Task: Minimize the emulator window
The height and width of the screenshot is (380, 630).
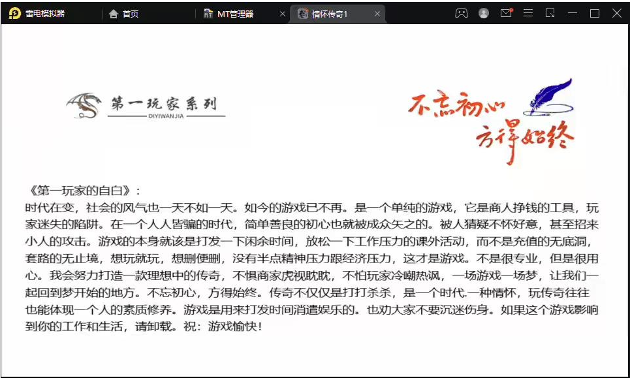Action: [x=573, y=13]
